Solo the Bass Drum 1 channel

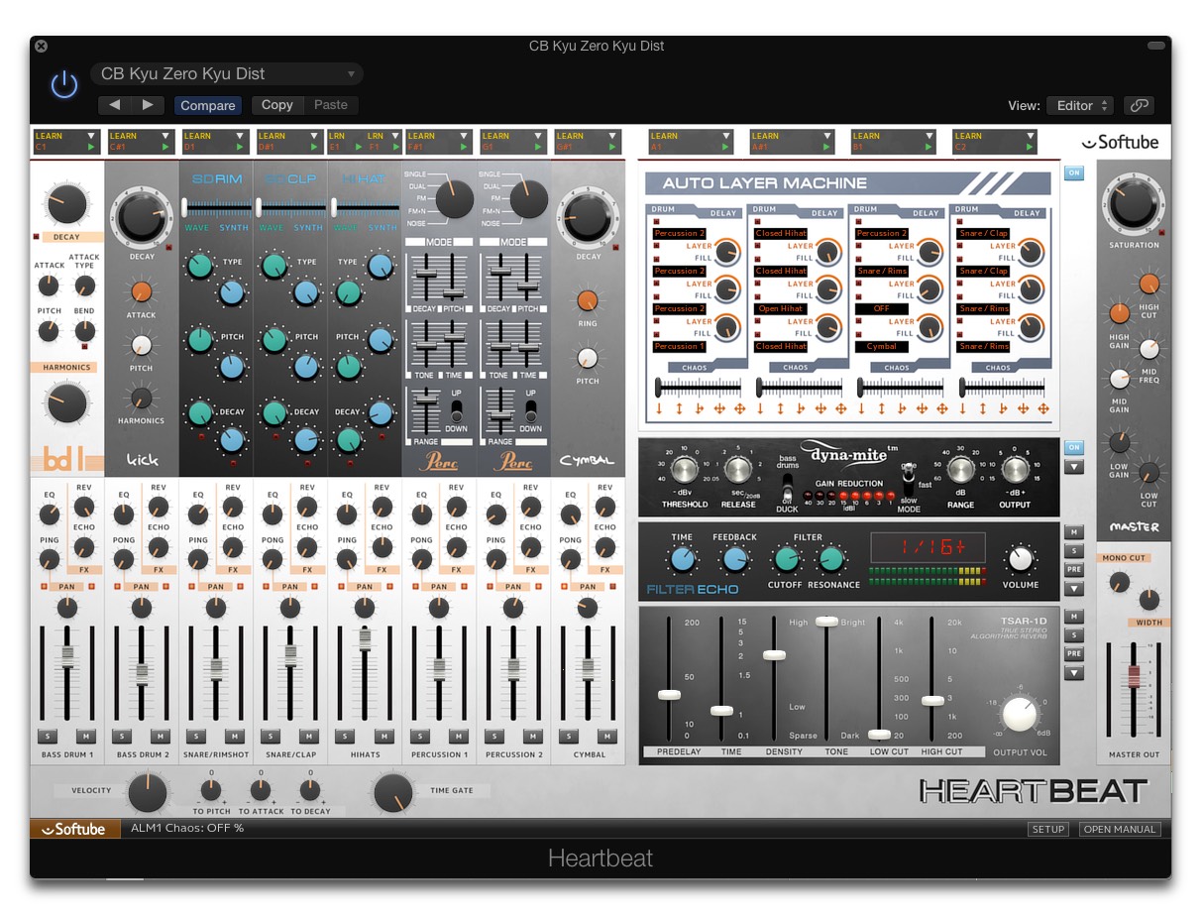(46, 737)
